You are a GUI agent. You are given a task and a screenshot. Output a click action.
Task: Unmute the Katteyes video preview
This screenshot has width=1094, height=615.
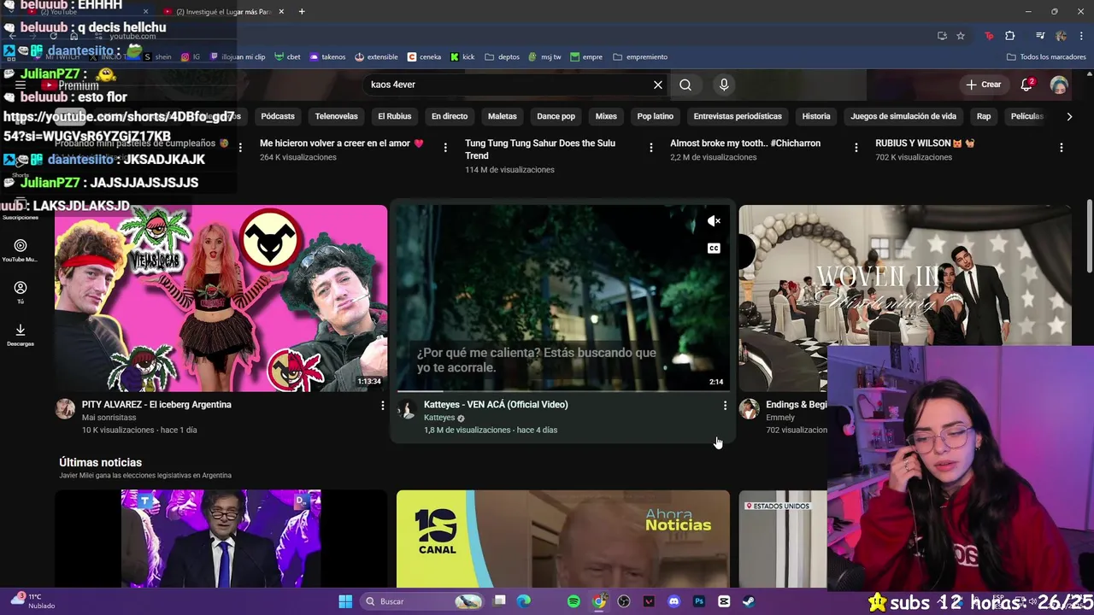click(714, 221)
